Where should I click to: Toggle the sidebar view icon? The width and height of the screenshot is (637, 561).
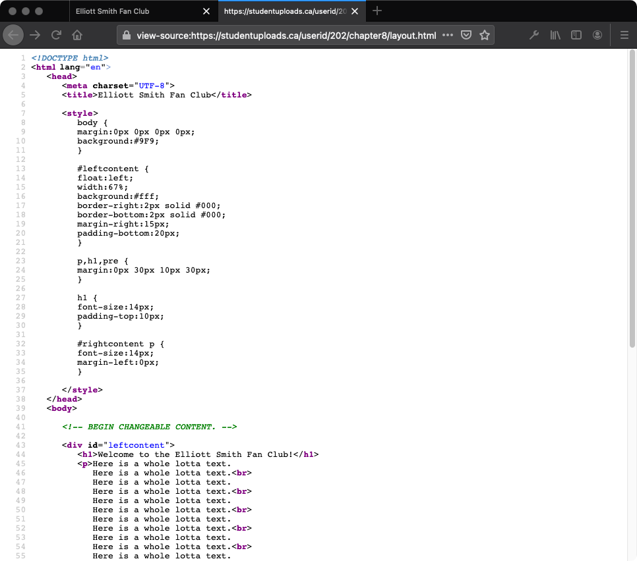tap(576, 36)
